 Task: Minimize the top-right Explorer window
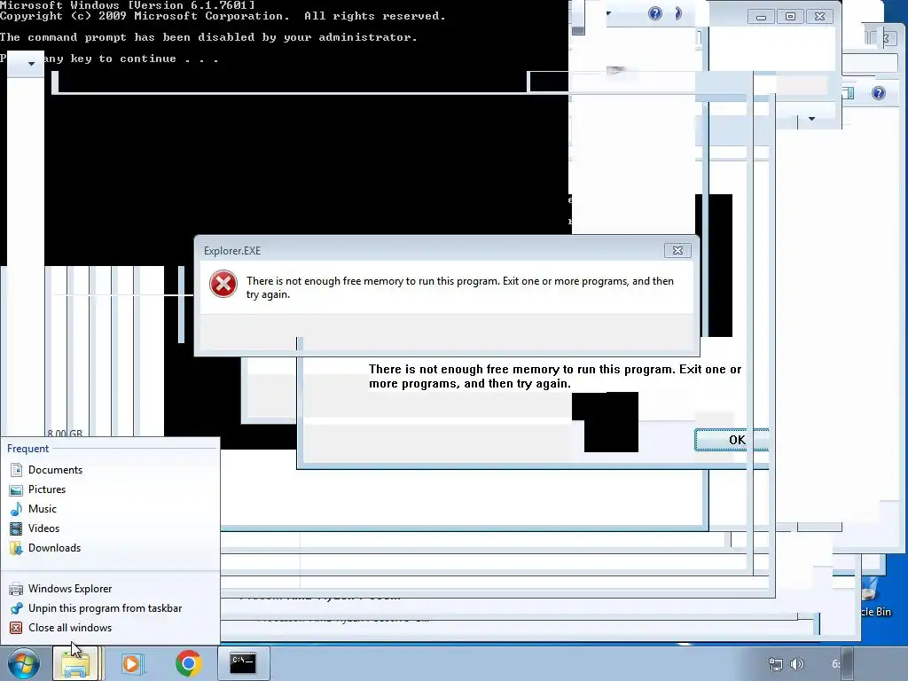tap(761, 17)
